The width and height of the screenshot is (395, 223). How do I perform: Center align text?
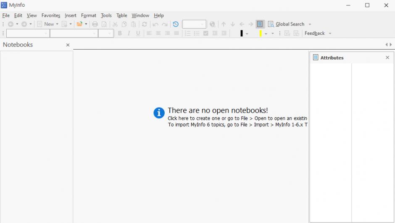pos(158,33)
